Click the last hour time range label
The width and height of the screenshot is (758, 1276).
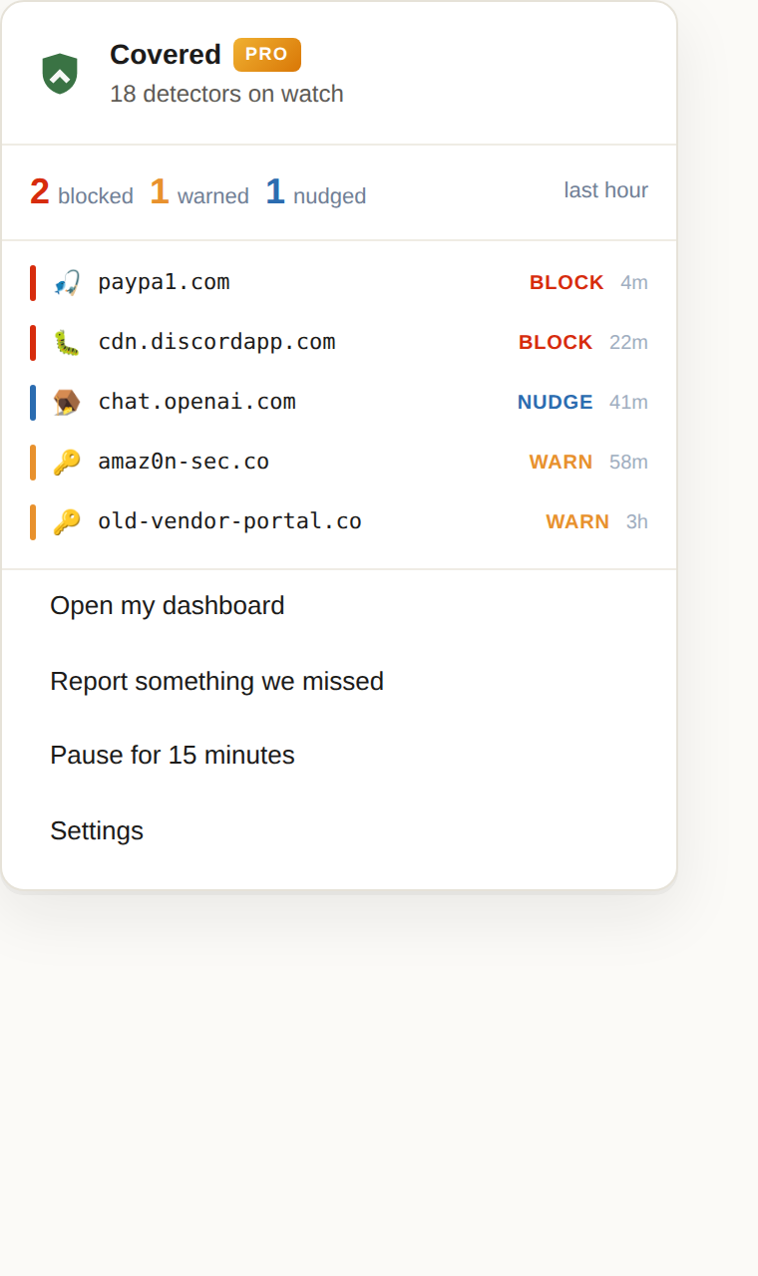click(x=606, y=190)
